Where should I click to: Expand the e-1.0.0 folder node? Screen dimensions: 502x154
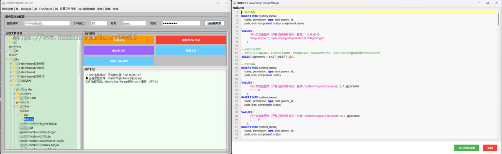[14, 98]
